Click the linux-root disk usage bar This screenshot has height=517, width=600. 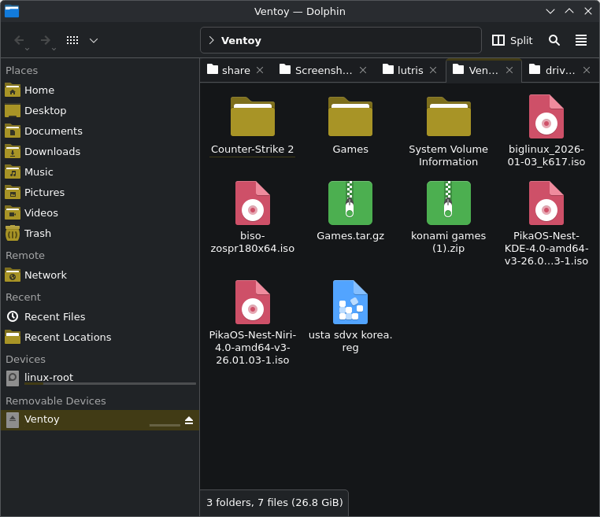click(x=110, y=383)
